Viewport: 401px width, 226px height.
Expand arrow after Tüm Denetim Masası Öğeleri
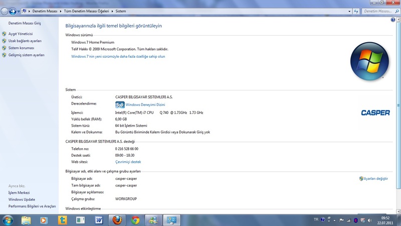[112, 11]
